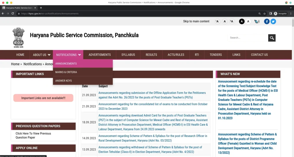
Task: Open What's New District Programme Officer link
Action: 247,143
